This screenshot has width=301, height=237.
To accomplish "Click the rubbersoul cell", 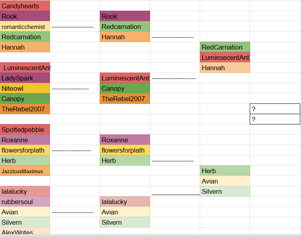I will (x=25, y=202).
